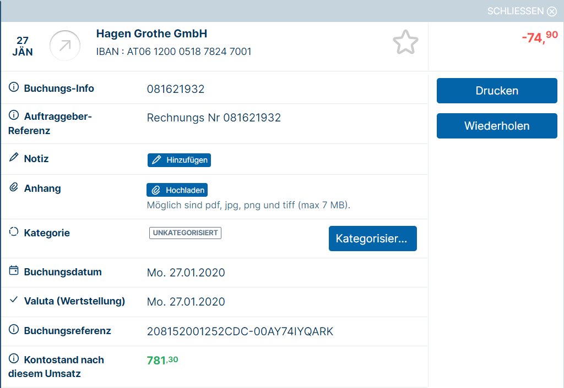The image size is (564, 388).
Task: Click the Valuta (Wertstellung) label
Action: pyautogui.click(x=74, y=301)
